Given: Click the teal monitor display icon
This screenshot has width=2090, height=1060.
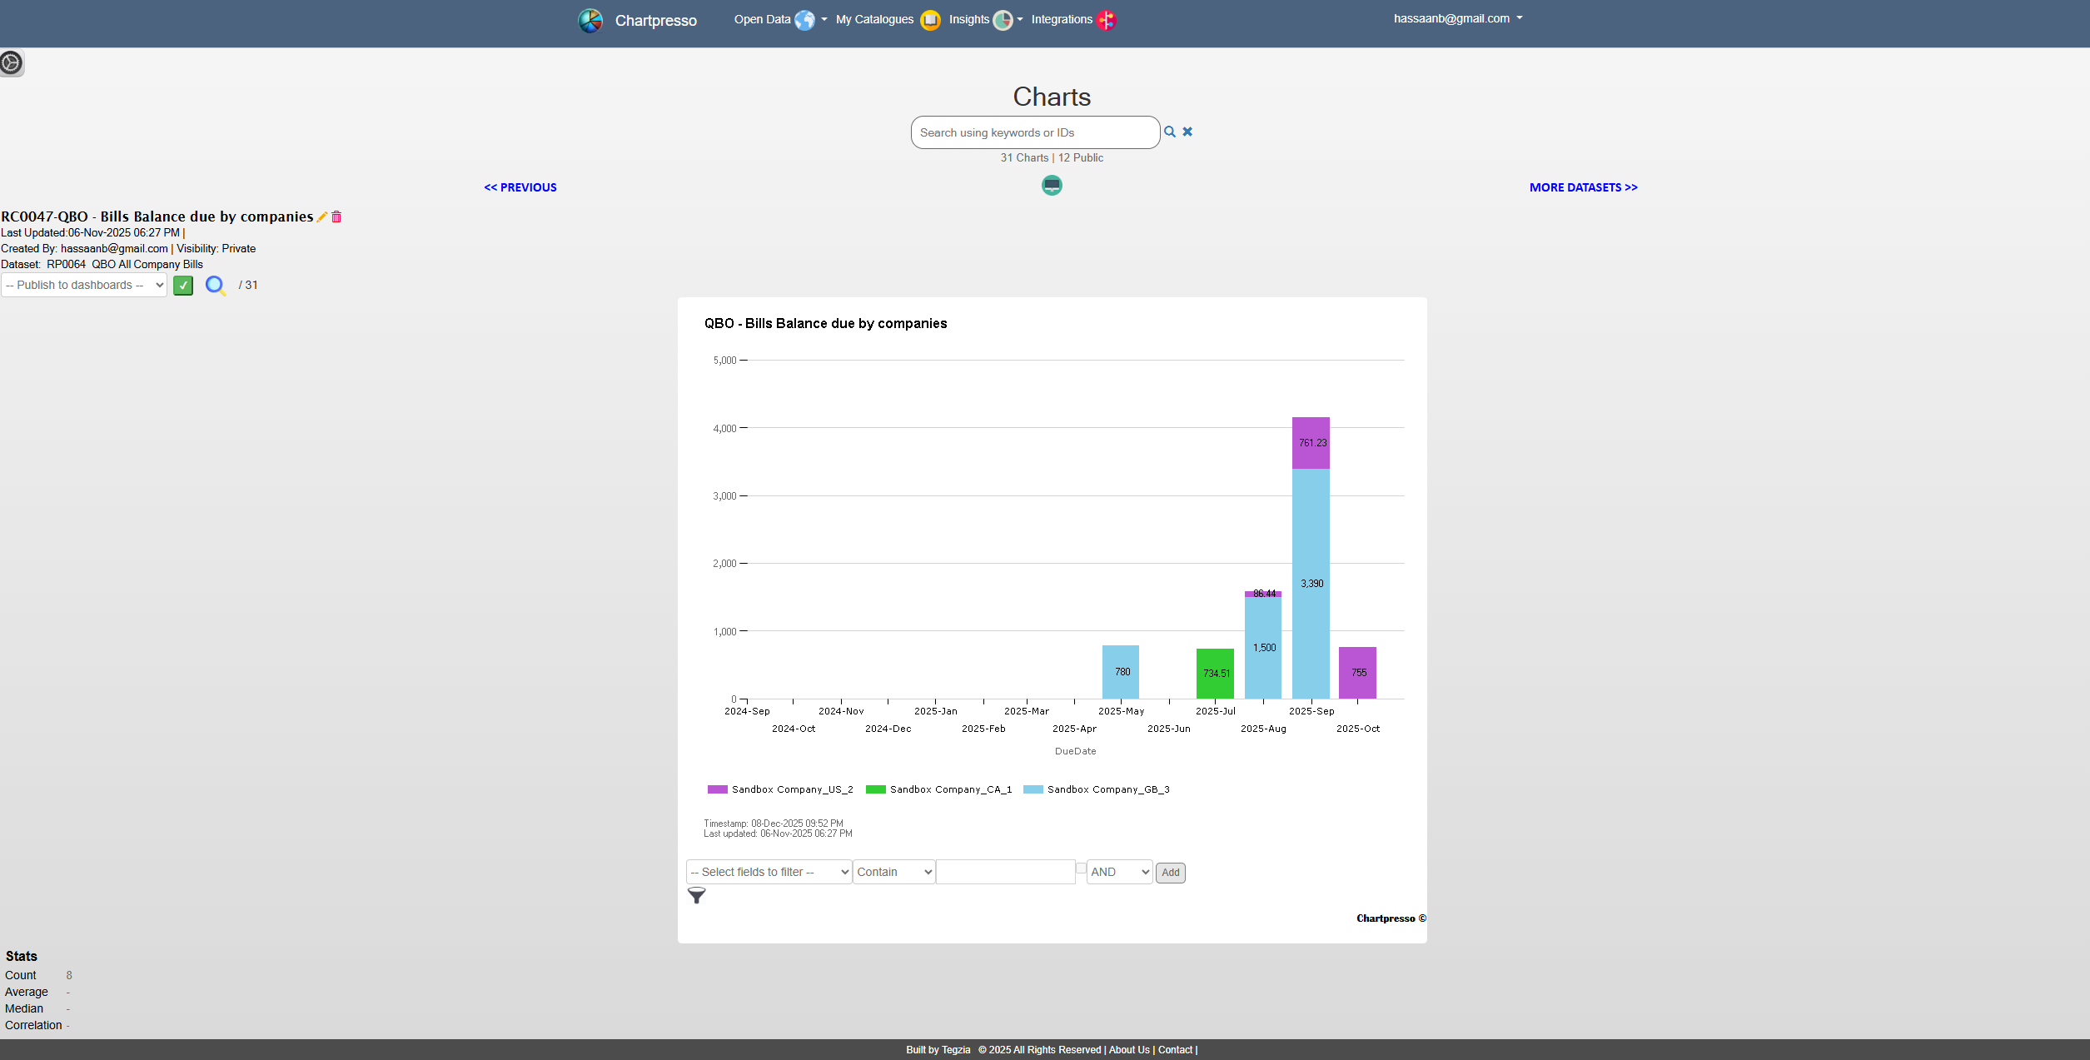Looking at the screenshot, I should [1052, 186].
